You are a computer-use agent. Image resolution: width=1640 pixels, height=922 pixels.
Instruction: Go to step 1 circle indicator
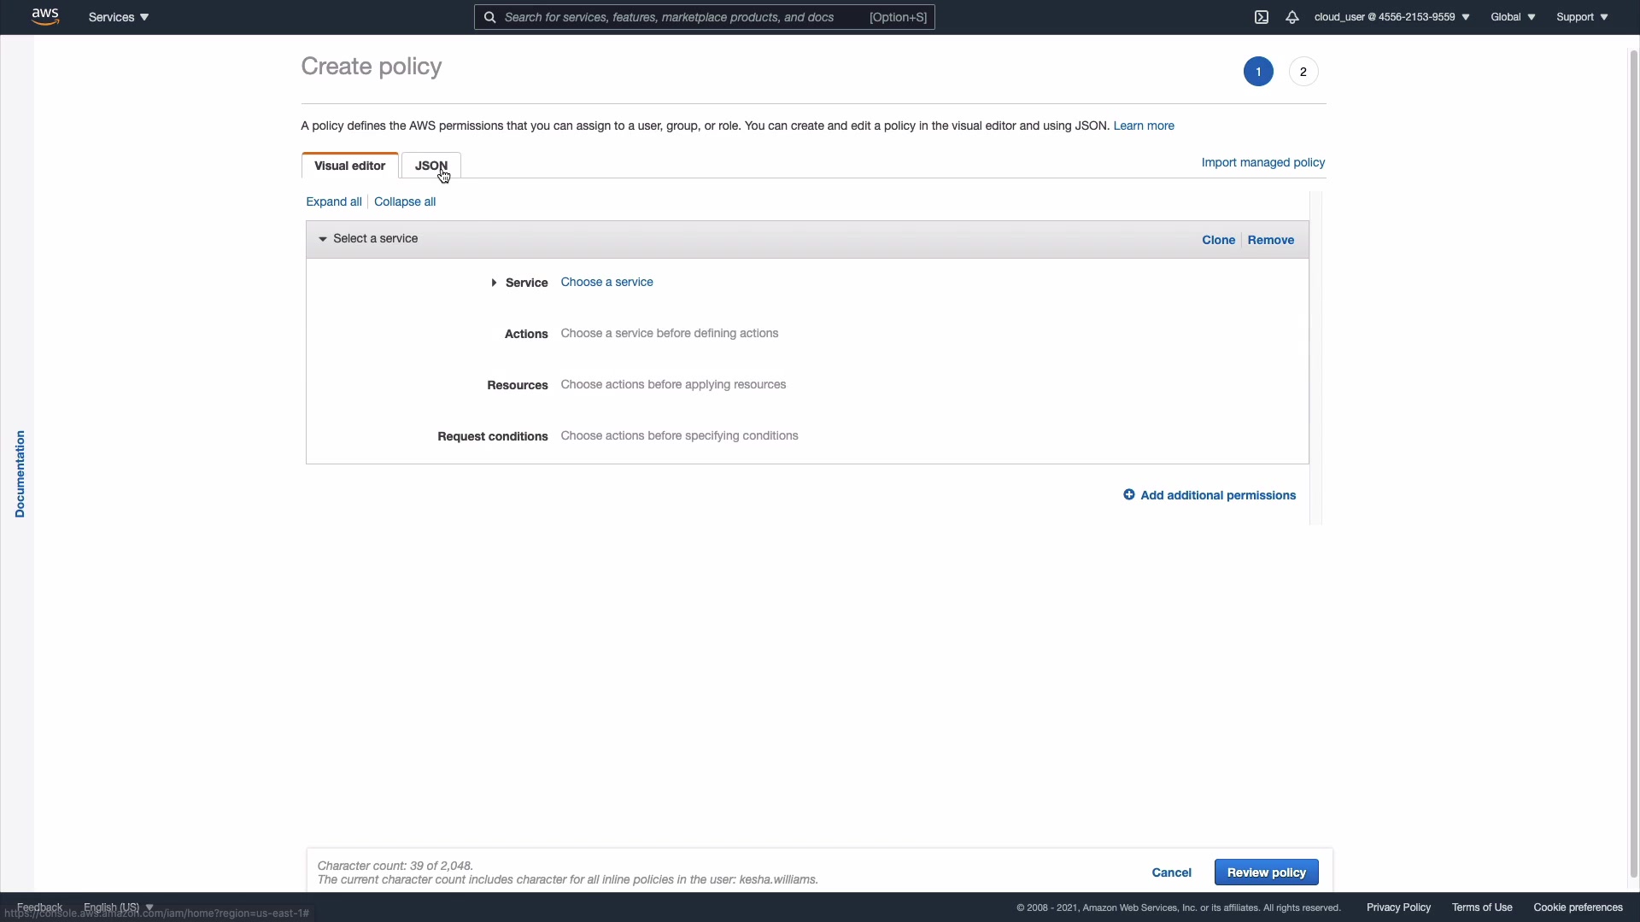[x=1257, y=72]
